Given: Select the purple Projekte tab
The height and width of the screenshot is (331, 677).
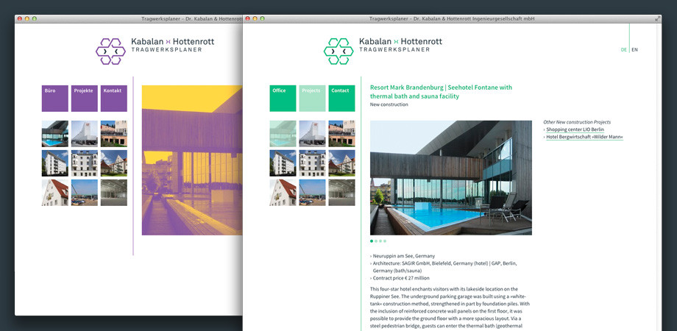Looking at the screenshot, I should tap(84, 98).
